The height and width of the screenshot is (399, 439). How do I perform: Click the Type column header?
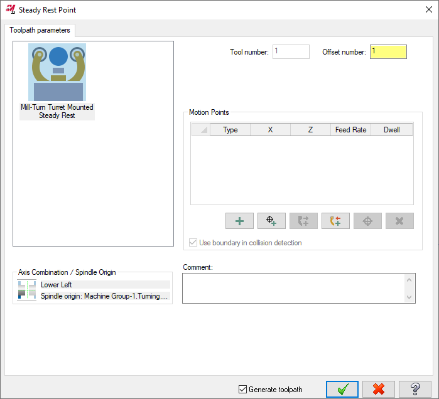tap(230, 130)
